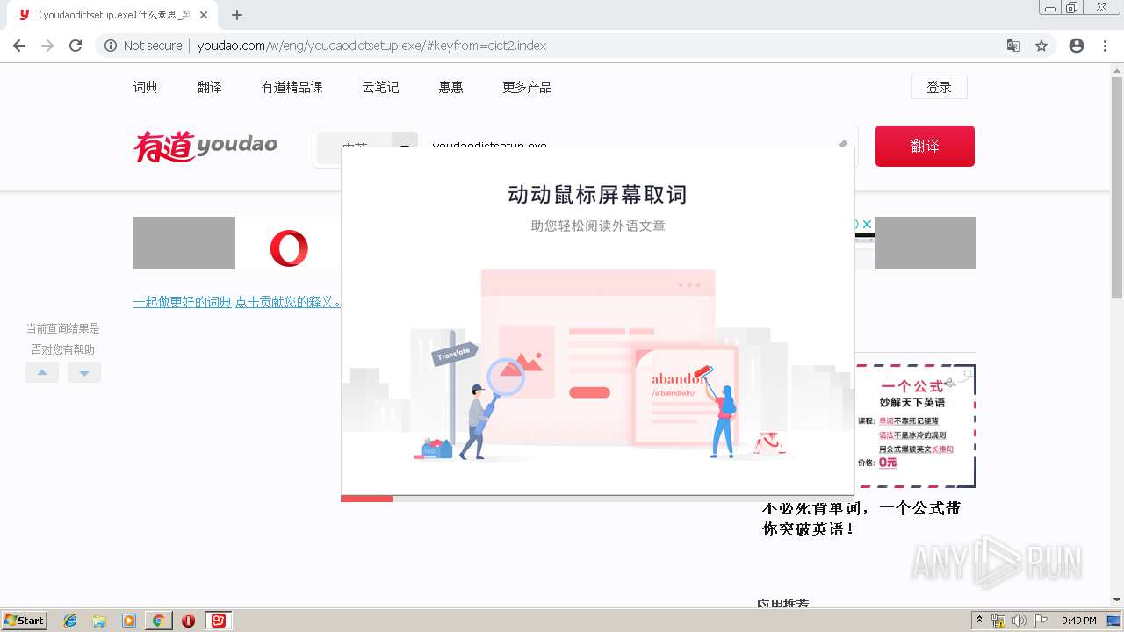Bookmark this page with the star
1124x632 pixels.
click(1041, 46)
